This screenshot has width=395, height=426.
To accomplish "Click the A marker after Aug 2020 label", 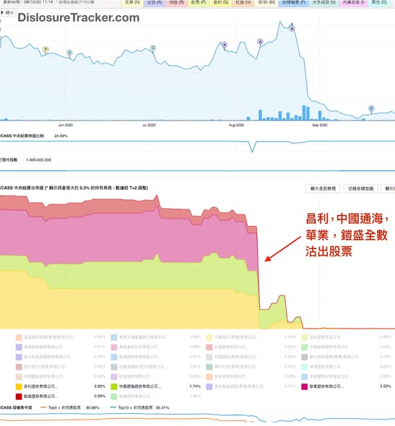I will coord(260,42).
